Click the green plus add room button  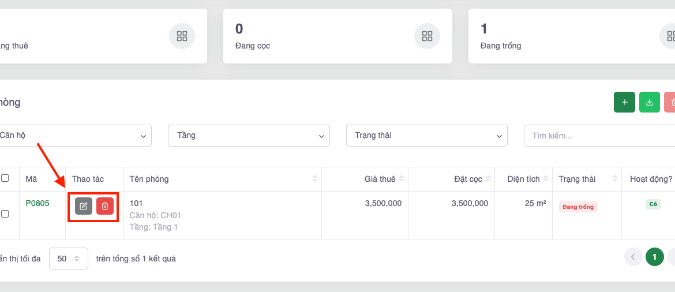click(x=624, y=102)
